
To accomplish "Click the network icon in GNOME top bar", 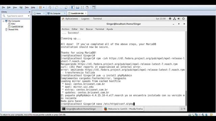I will click(x=174, y=19).
